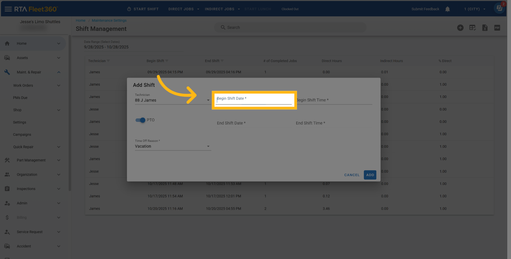The height and width of the screenshot is (259, 511).
Task: Collapse the Maint. & Repair section
Action: point(59,72)
